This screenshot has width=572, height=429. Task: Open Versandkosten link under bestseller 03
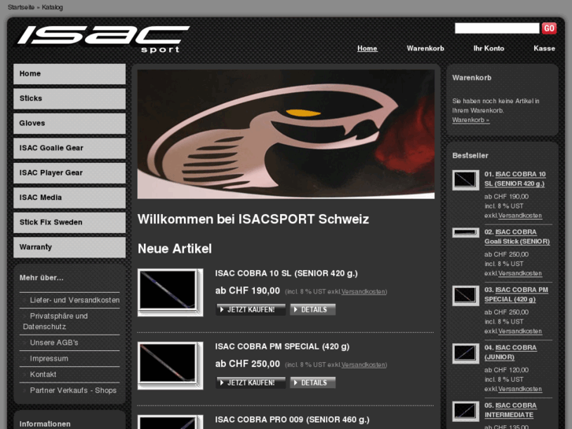[x=520, y=331]
